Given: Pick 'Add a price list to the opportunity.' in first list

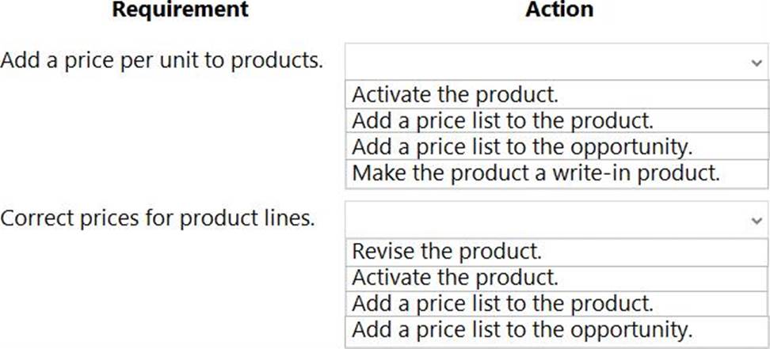Looking at the screenshot, I should point(556,146).
